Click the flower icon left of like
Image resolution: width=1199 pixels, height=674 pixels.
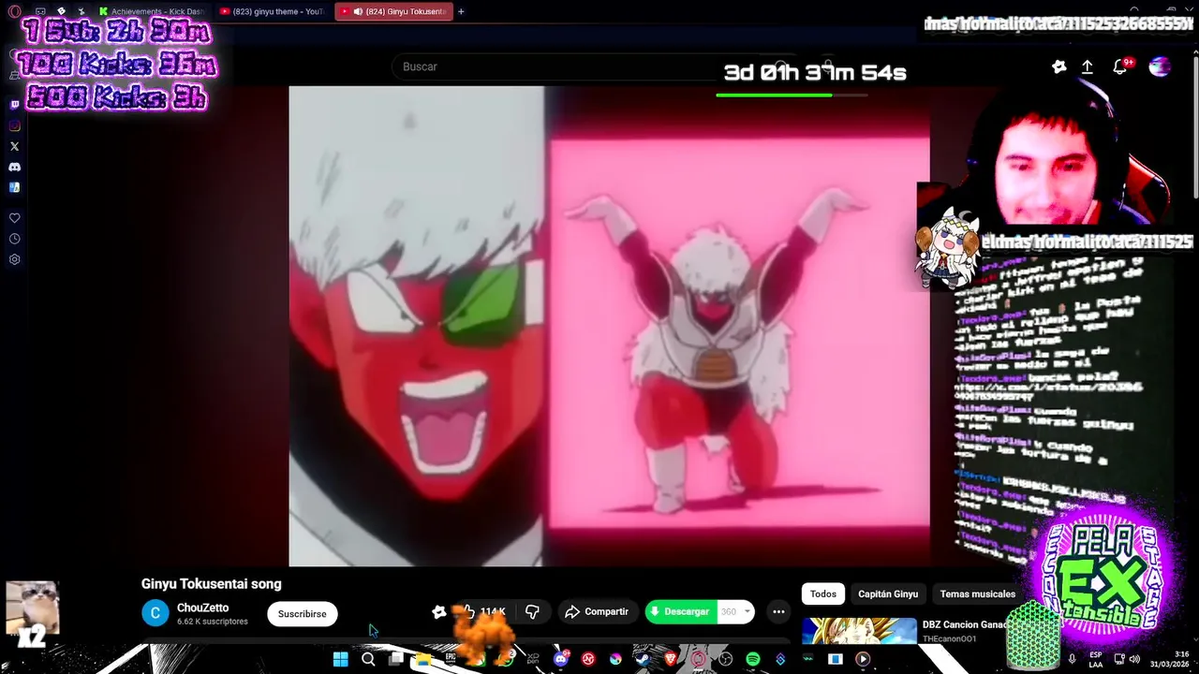439,611
